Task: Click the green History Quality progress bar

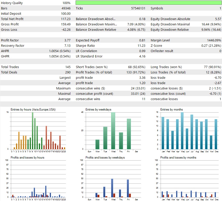Action: [148, 3]
